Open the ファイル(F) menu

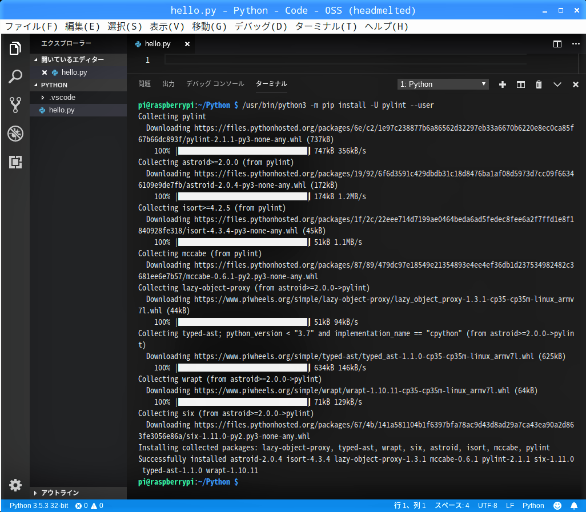[x=31, y=26]
